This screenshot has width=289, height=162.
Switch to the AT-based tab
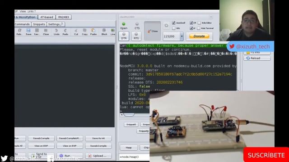click(x=47, y=17)
